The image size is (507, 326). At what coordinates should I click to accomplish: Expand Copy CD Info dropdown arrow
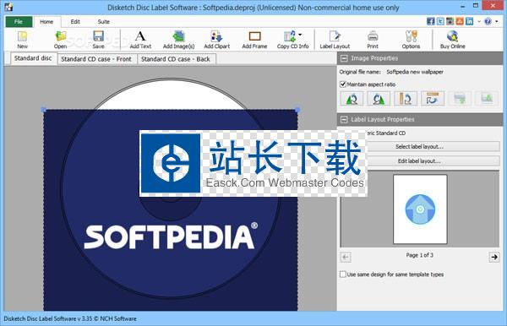300,35
